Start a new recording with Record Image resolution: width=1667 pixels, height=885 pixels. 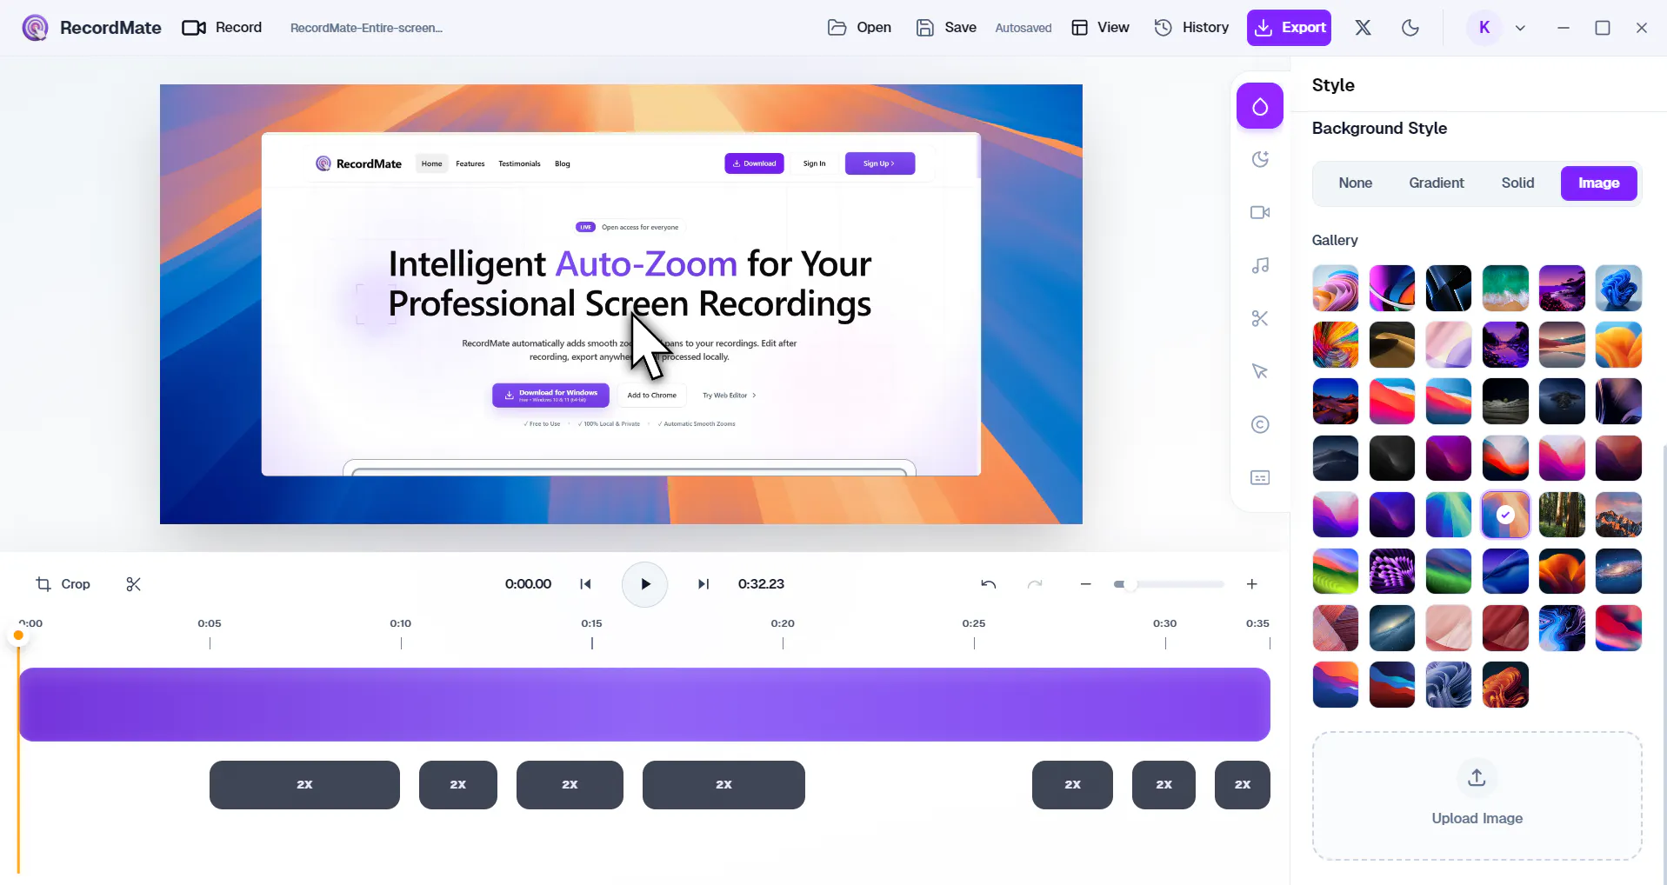pos(222,28)
